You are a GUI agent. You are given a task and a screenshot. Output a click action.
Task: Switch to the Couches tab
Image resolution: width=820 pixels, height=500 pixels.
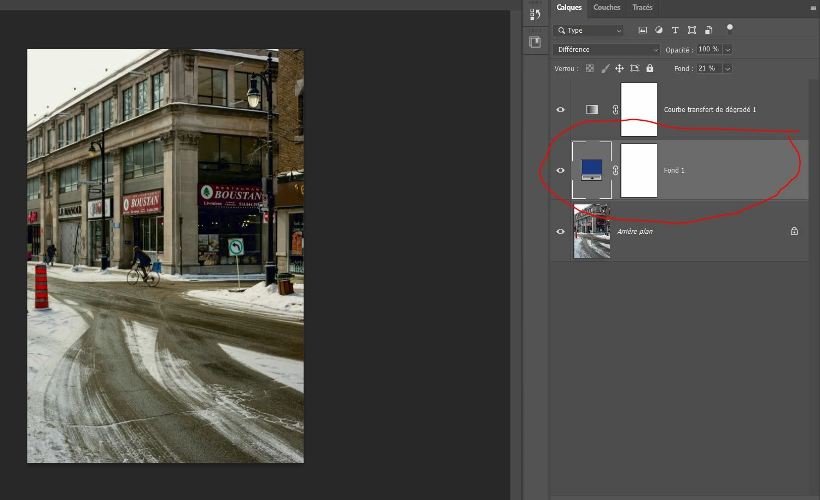pos(607,8)
